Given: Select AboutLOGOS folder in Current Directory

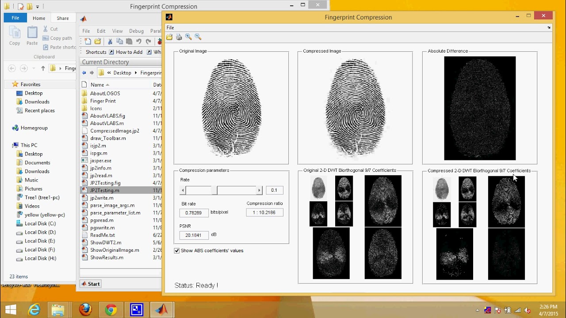Looking at the screenshot, I should [105, 93].
